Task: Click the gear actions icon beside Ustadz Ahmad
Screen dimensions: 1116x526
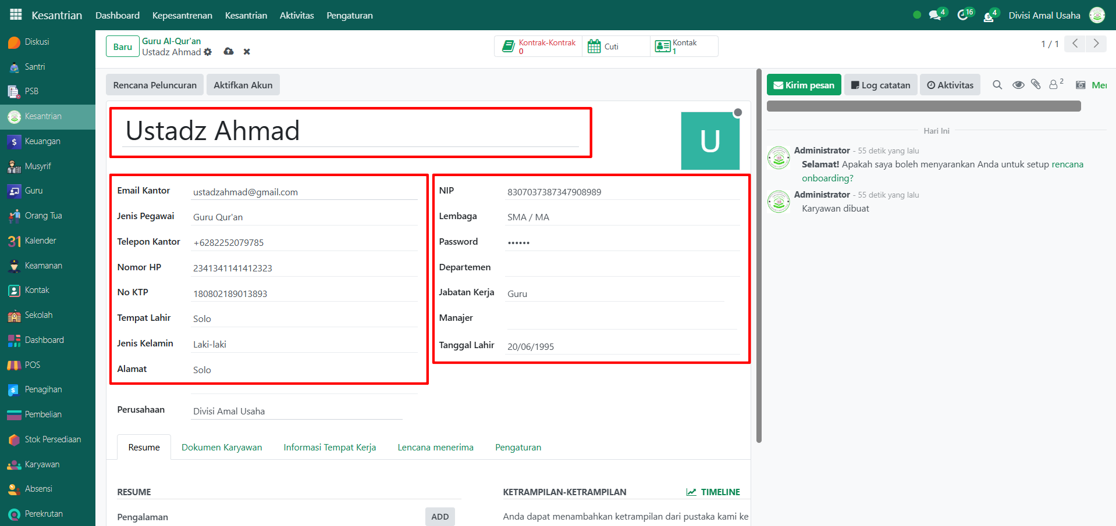Action: [208, 52]
